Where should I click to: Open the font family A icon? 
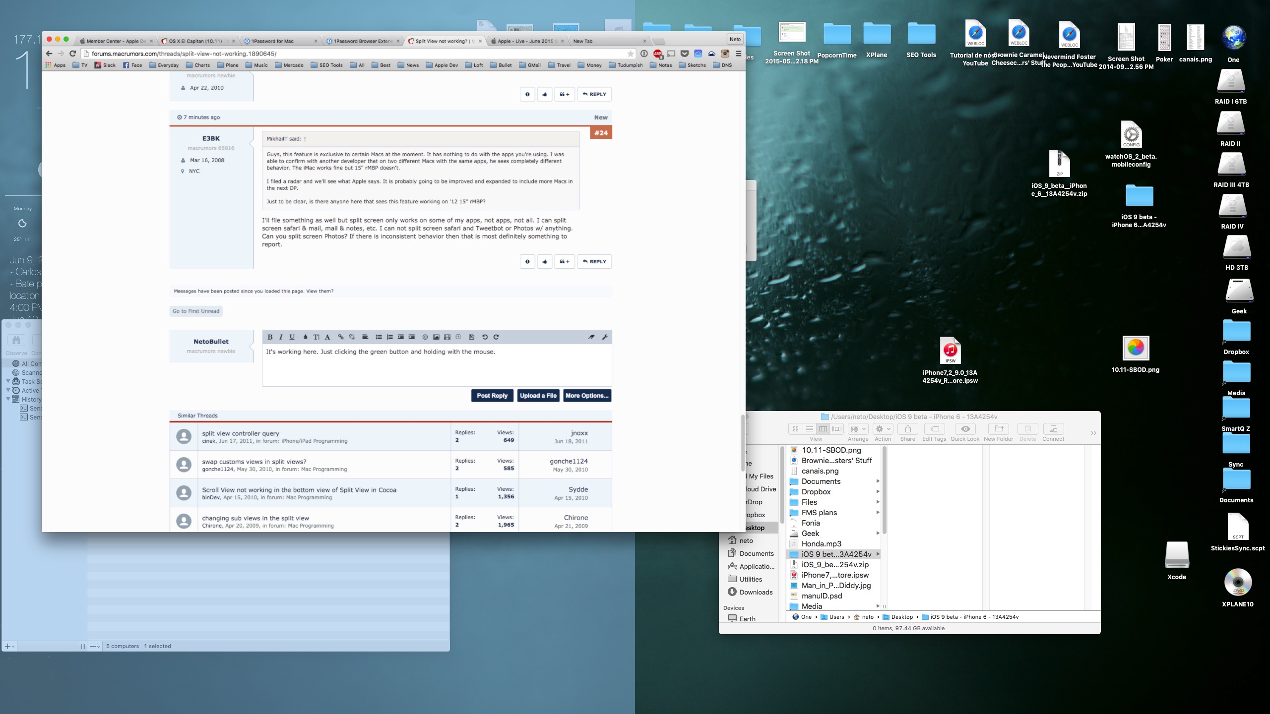327,337
